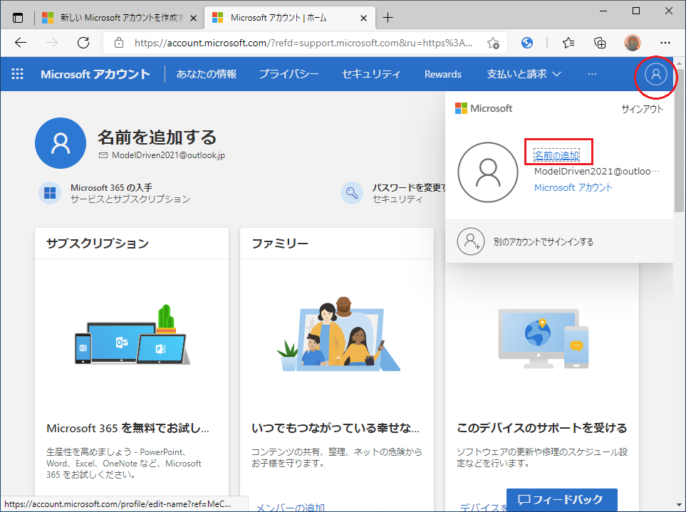Click the サブスクリプション card title
686x512 pixels.
98,243
